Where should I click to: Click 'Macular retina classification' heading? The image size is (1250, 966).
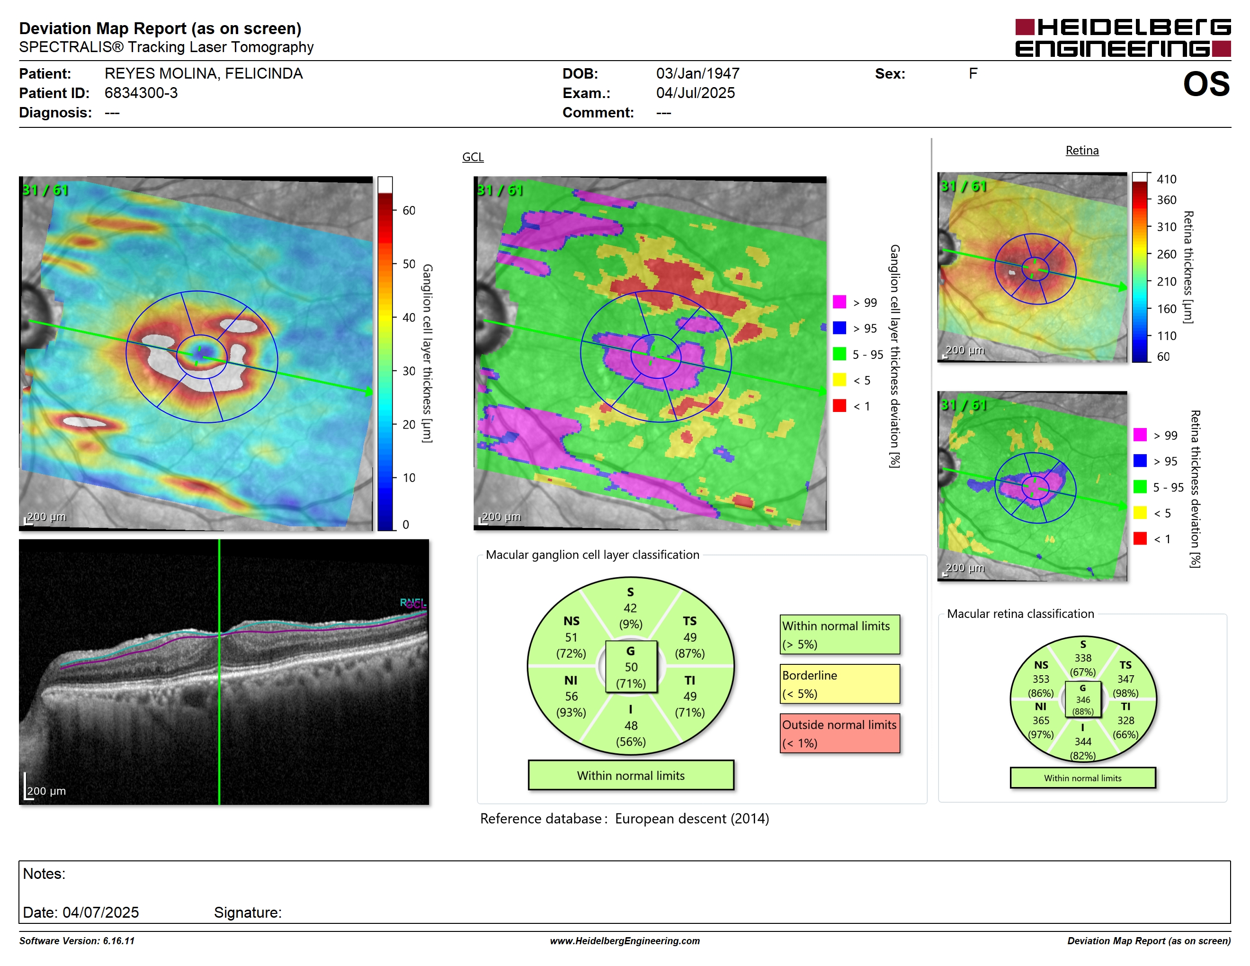[x=1020, y=614]
